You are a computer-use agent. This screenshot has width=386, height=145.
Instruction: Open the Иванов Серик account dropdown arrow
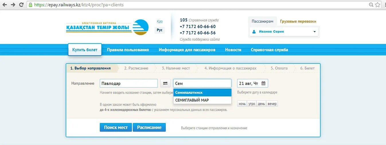[314, 32]
